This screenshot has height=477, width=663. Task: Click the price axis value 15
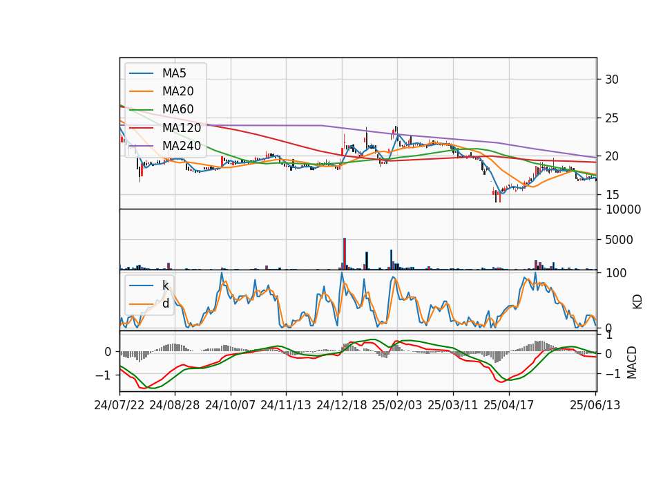(x=612, y=195)
